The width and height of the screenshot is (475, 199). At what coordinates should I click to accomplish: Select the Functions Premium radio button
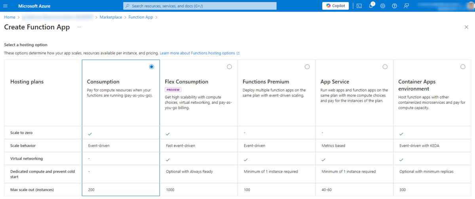coord(307,67)
